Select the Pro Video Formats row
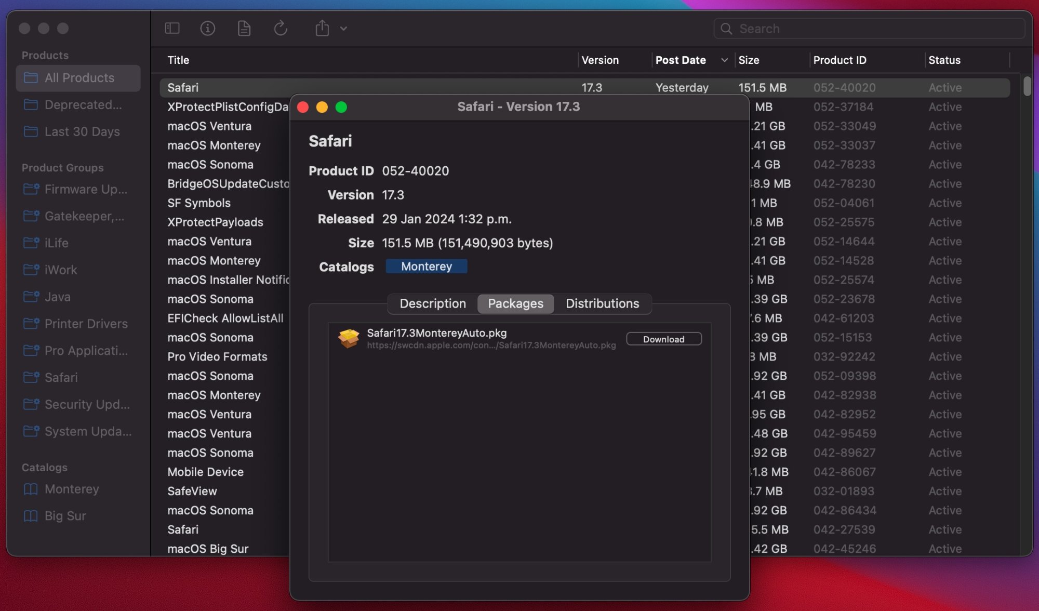This screenshot has height=611, width=1039. pyautogui.click(x=217, y=357)
